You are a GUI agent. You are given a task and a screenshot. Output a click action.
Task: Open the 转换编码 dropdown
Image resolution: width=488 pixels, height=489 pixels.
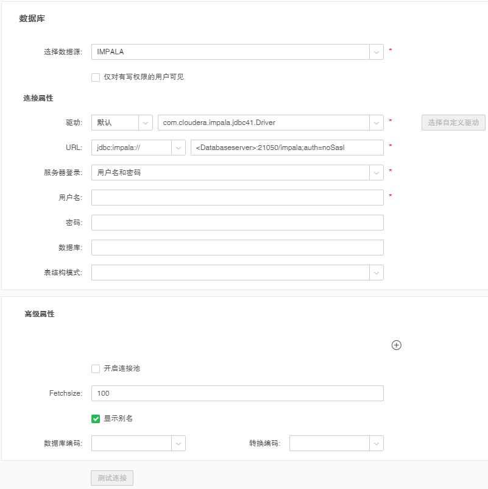pyautogui.click(x=336, y=443)
